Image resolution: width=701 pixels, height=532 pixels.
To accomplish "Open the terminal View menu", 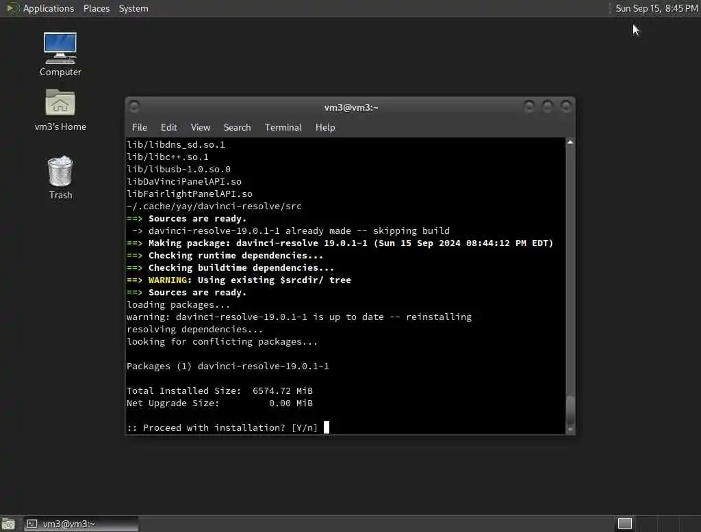I will click(201, 127).
